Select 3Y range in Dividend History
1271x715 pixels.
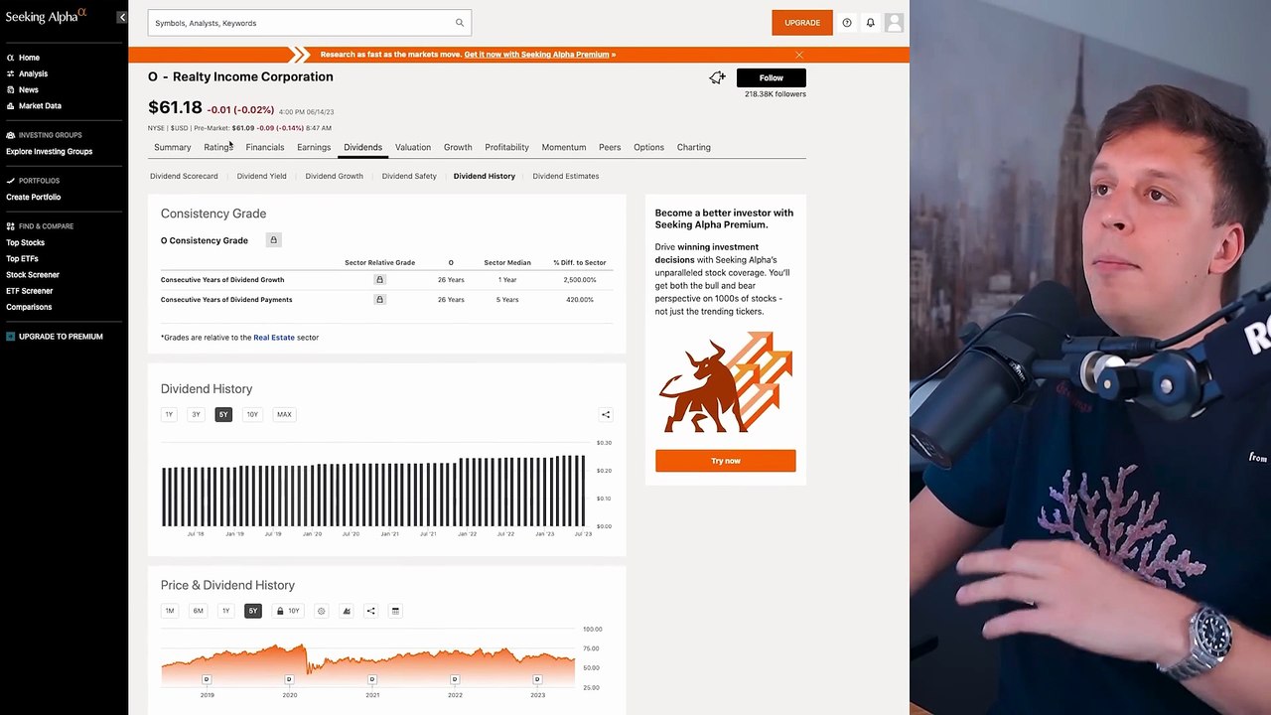click(196, 414)
